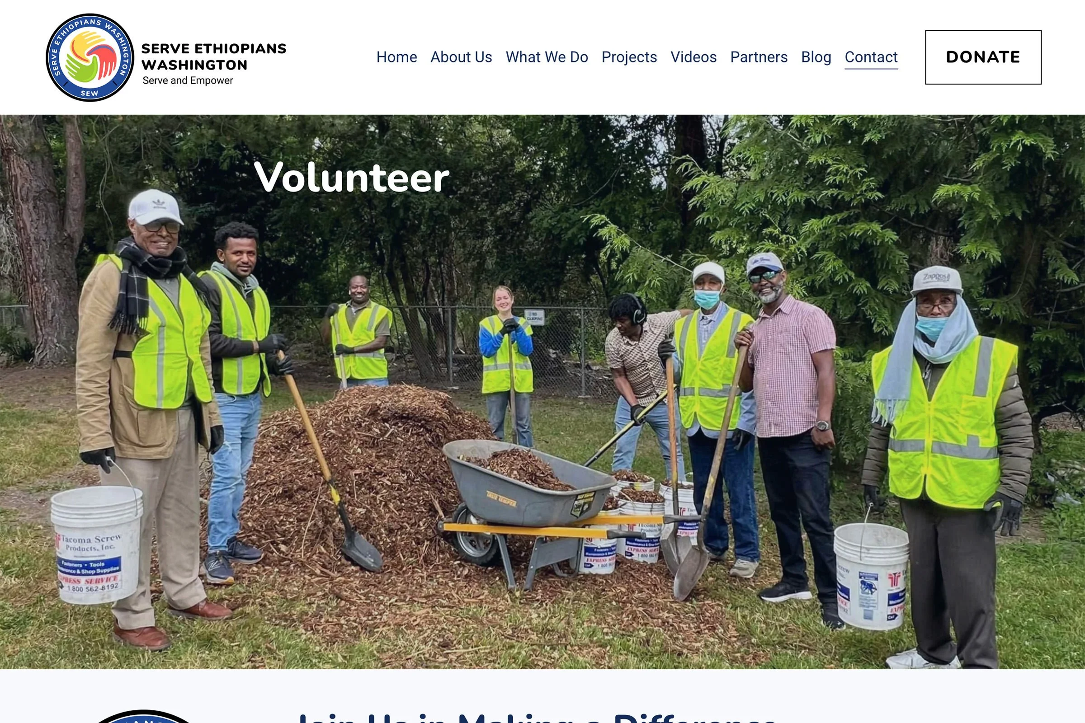Click the circular SEW logo in header

(90, 57)
